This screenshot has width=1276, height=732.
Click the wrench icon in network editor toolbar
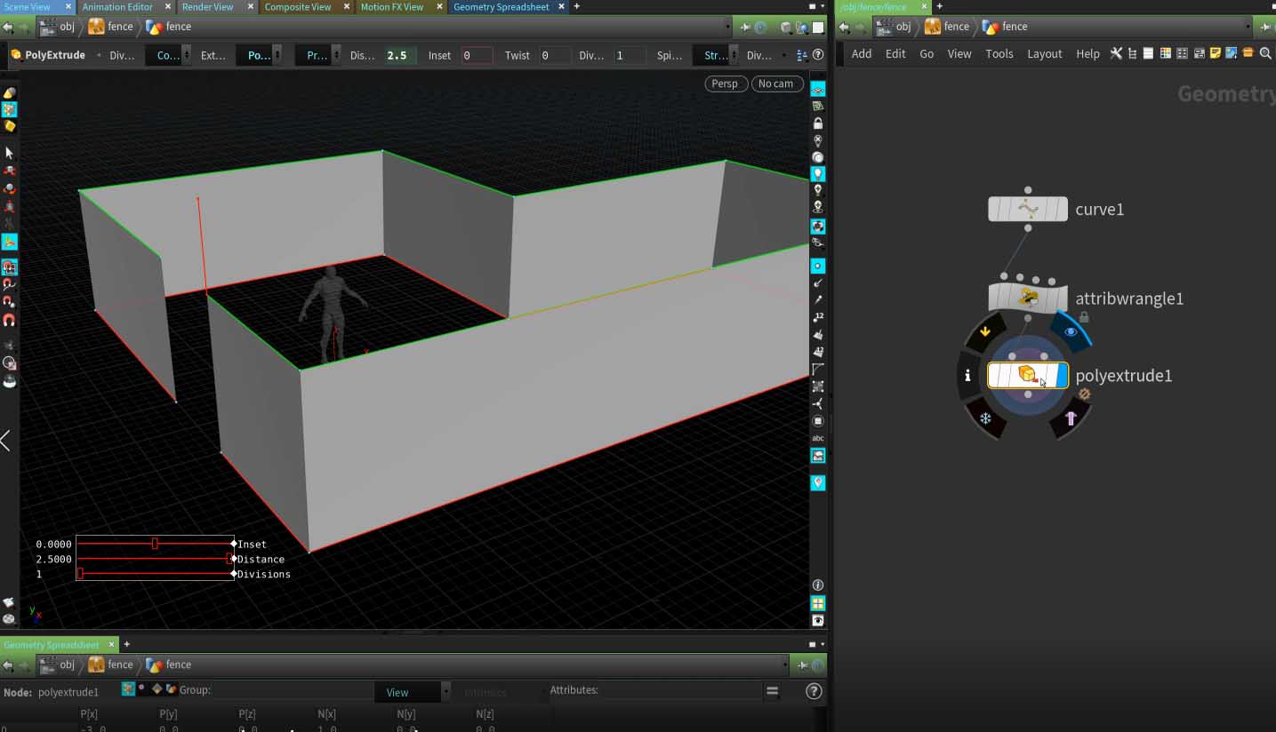click(x=1117, y=53)
